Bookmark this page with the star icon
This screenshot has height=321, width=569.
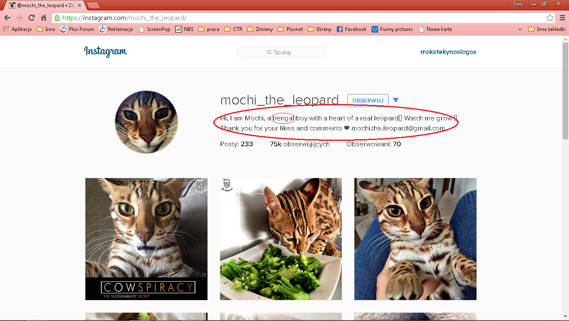550,18
